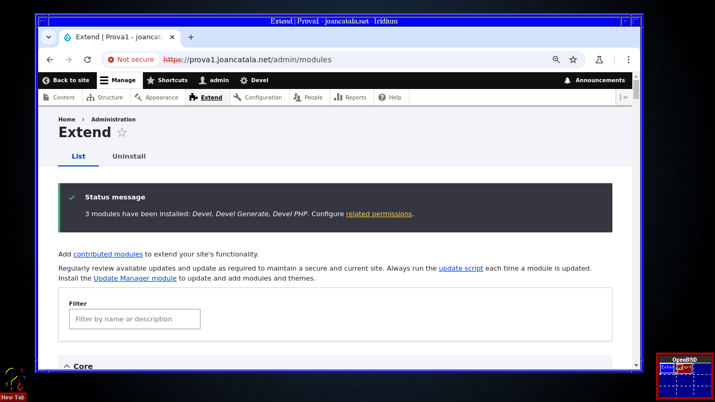Reload the page with refresh icon
Viewport: 715px width, 402px height.
[87, 60]
